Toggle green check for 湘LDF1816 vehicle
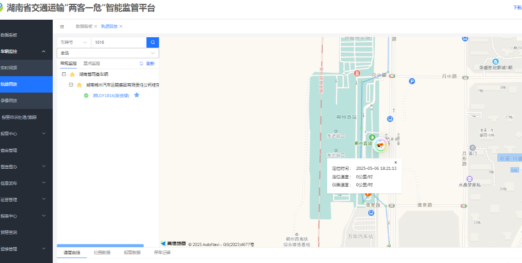Screen dimensions: 522x263 (x=86, y=95)
